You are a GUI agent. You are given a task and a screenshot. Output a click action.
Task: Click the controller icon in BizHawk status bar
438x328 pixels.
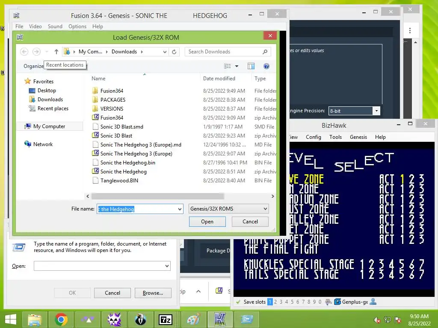click(x=328, y=302)
